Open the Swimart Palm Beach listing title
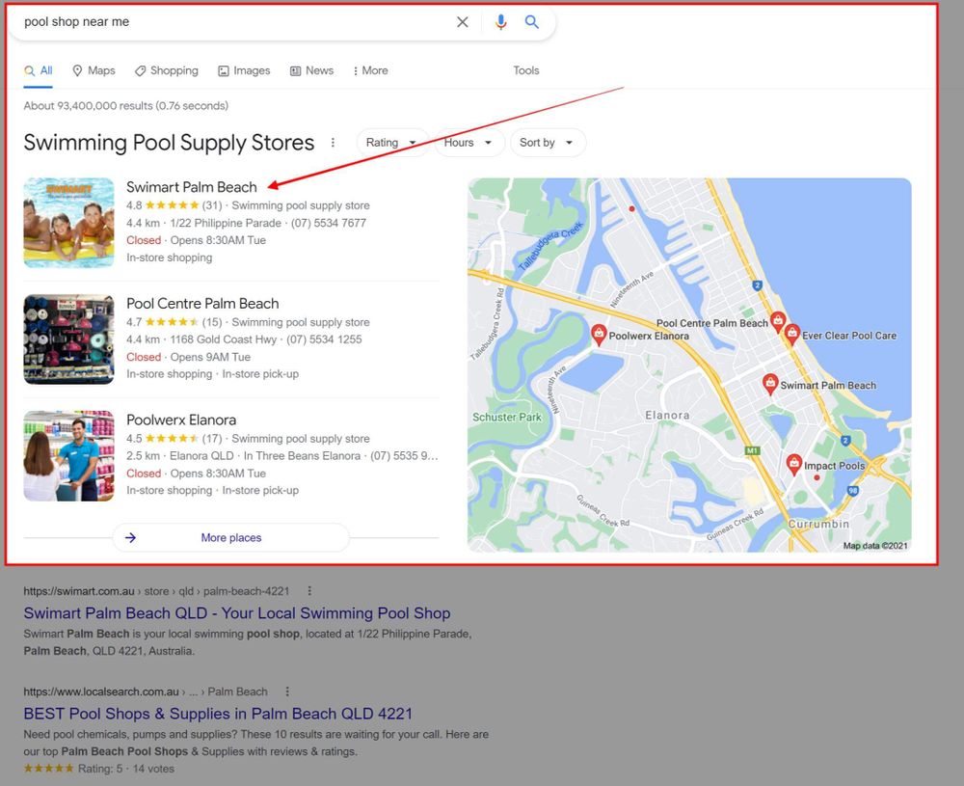This screenshot has width=964, height=786. coord(192,187)
